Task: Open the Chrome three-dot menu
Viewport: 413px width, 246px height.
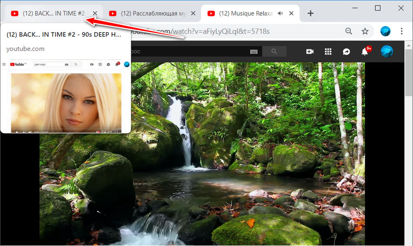Action: [402, 31]
